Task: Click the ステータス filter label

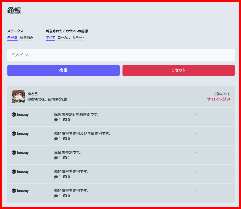Action: pyautogui.click(x=15, y=31)
